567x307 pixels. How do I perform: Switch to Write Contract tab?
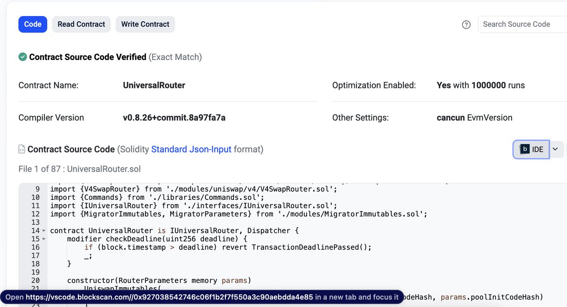[145, 24]
